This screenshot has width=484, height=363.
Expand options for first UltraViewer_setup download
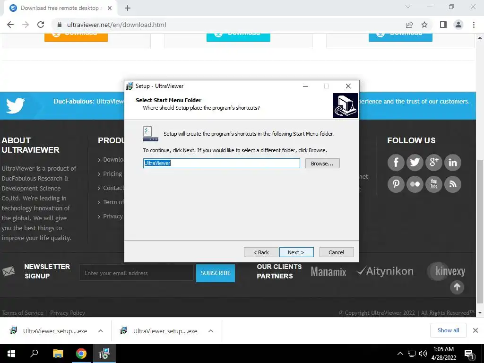click(x=101, y=331)
